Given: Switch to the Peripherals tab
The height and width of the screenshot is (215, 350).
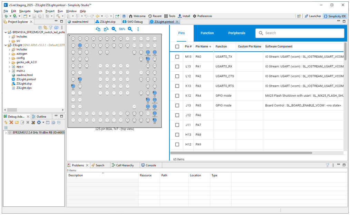Looking at the screenshot, I should click(x=236, y=33).
